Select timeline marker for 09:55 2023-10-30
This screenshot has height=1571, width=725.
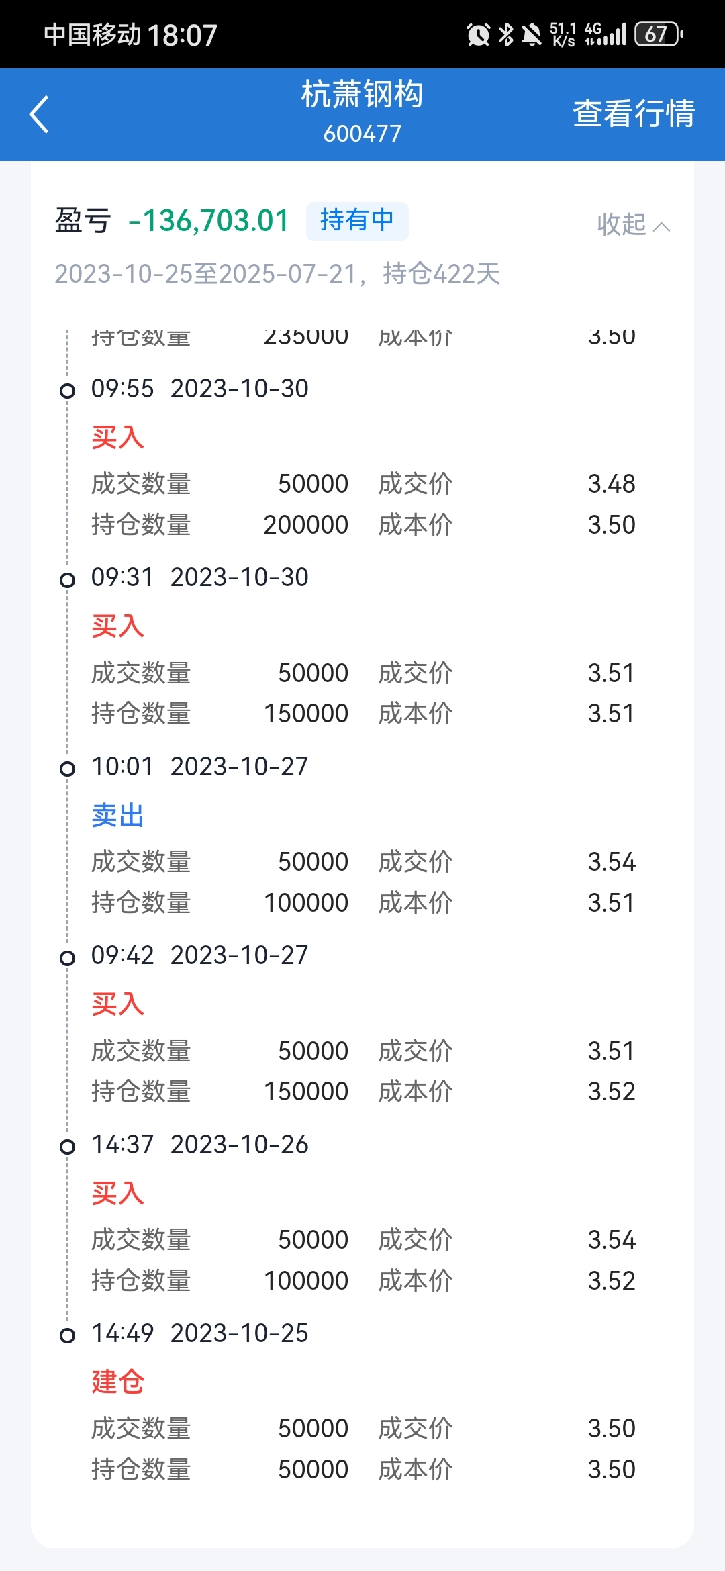(67, 391)
